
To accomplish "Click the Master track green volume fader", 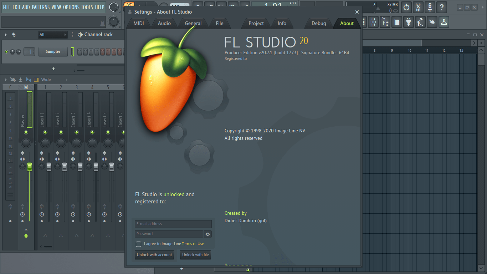I will pos(30,167).
